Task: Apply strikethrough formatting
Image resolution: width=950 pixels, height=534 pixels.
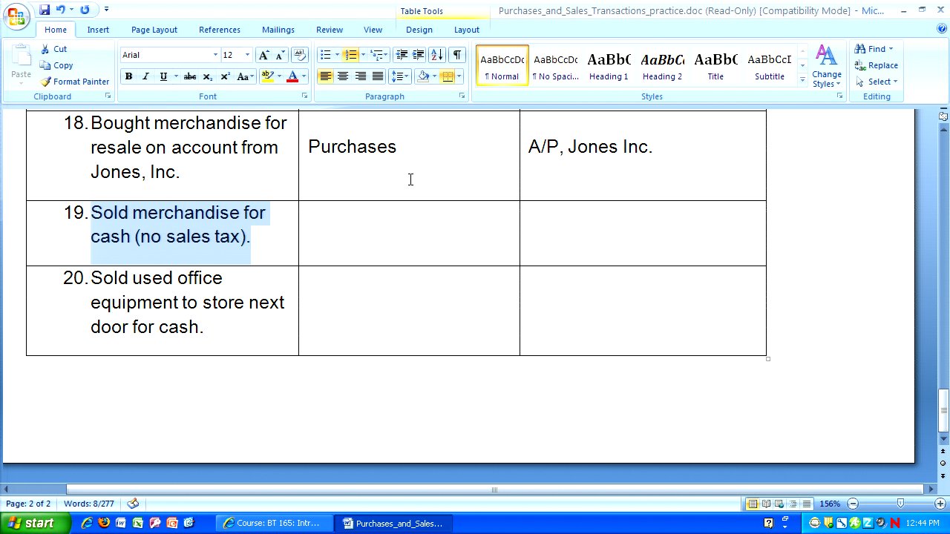Action: pos(190,76)
